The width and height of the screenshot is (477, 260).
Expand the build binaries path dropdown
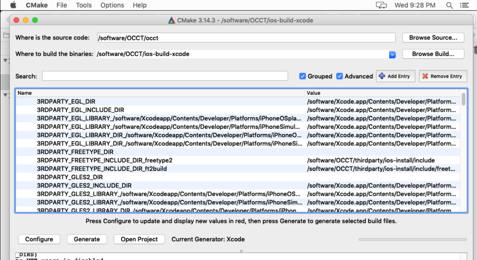point(392,54)
